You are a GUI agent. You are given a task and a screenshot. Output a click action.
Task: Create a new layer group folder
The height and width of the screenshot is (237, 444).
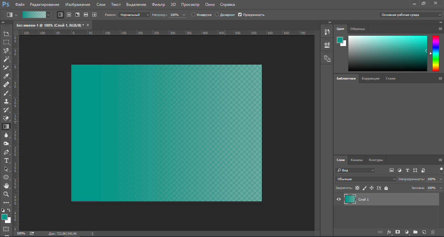pyautogui.click(x=415, y=232)
